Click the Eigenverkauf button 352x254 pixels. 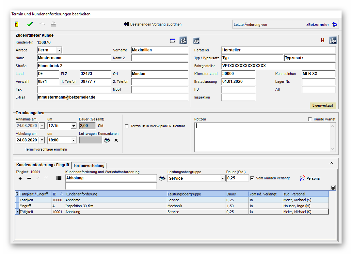coord(323,105)
